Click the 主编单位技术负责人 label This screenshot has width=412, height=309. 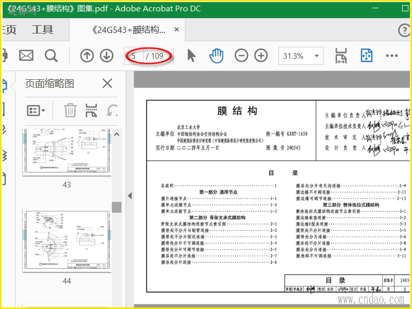345,126
